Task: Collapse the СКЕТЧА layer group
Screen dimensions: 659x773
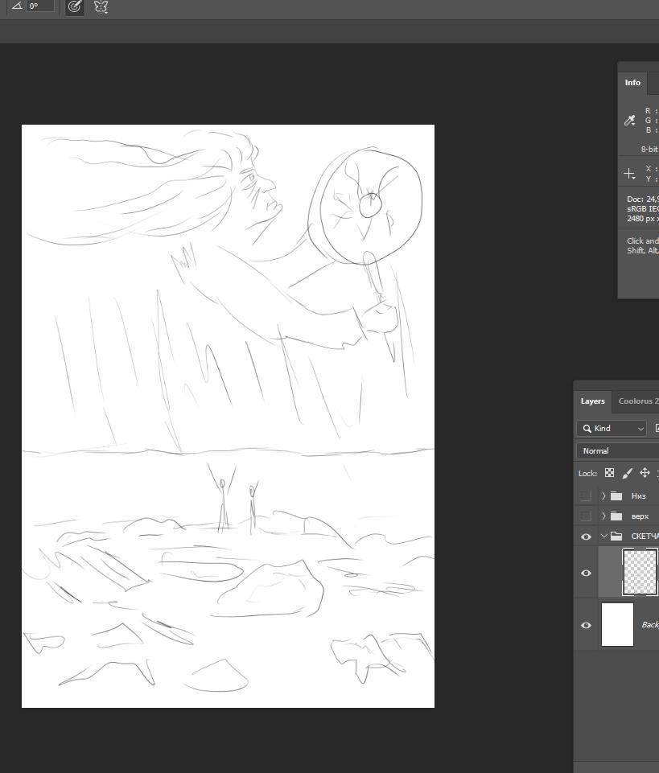Action: [603, 537]
